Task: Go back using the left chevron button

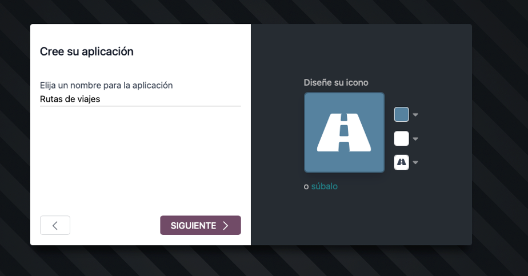Action: click(x=55, y=225)
